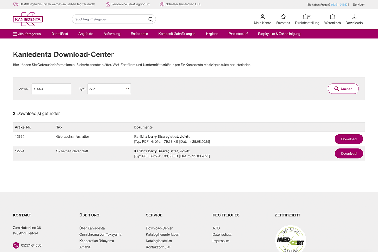Open Kontaktformular footer link
Image resolution: width=378 pixels, height=252 pixels.
(x=158, y=247)
